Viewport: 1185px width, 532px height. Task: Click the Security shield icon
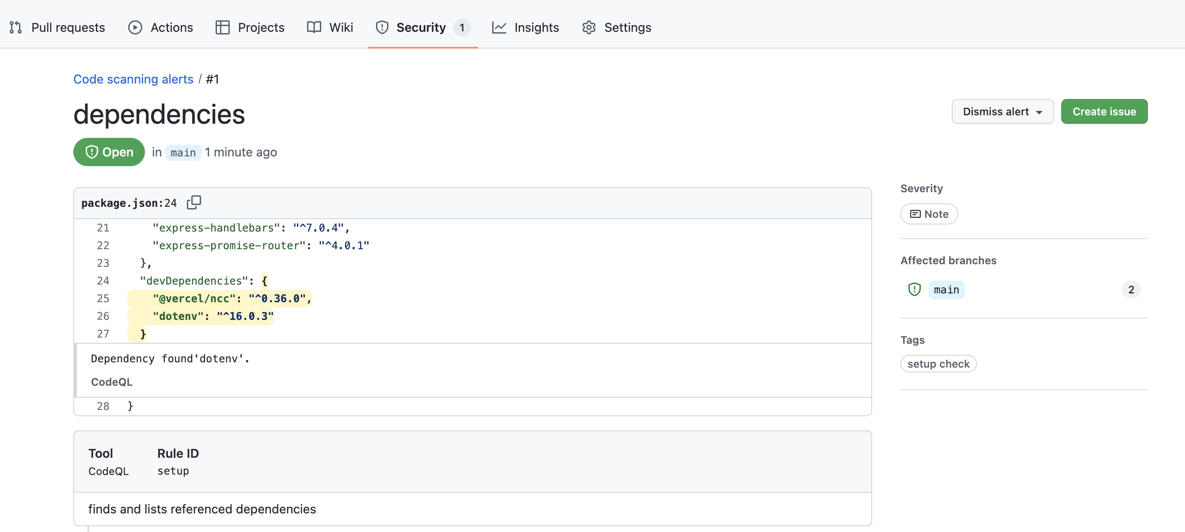[382, 27]
